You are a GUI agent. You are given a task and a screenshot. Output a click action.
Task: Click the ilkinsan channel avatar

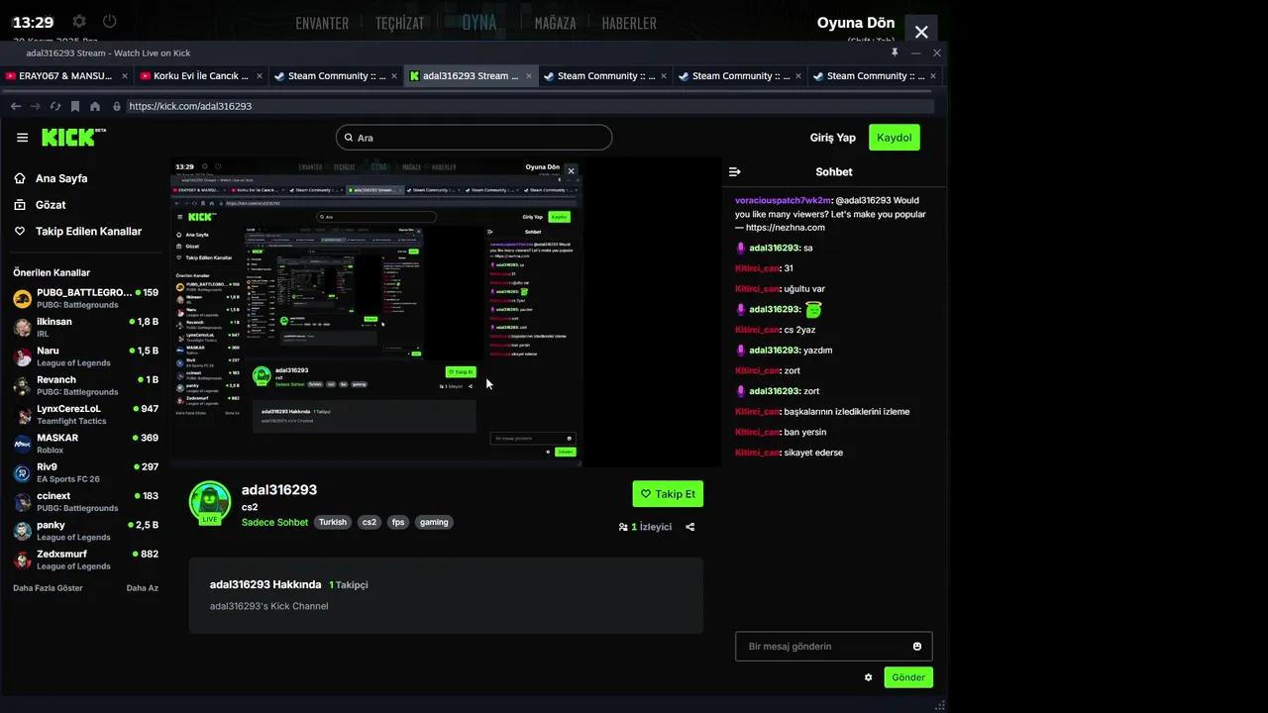tap(23, 328)
